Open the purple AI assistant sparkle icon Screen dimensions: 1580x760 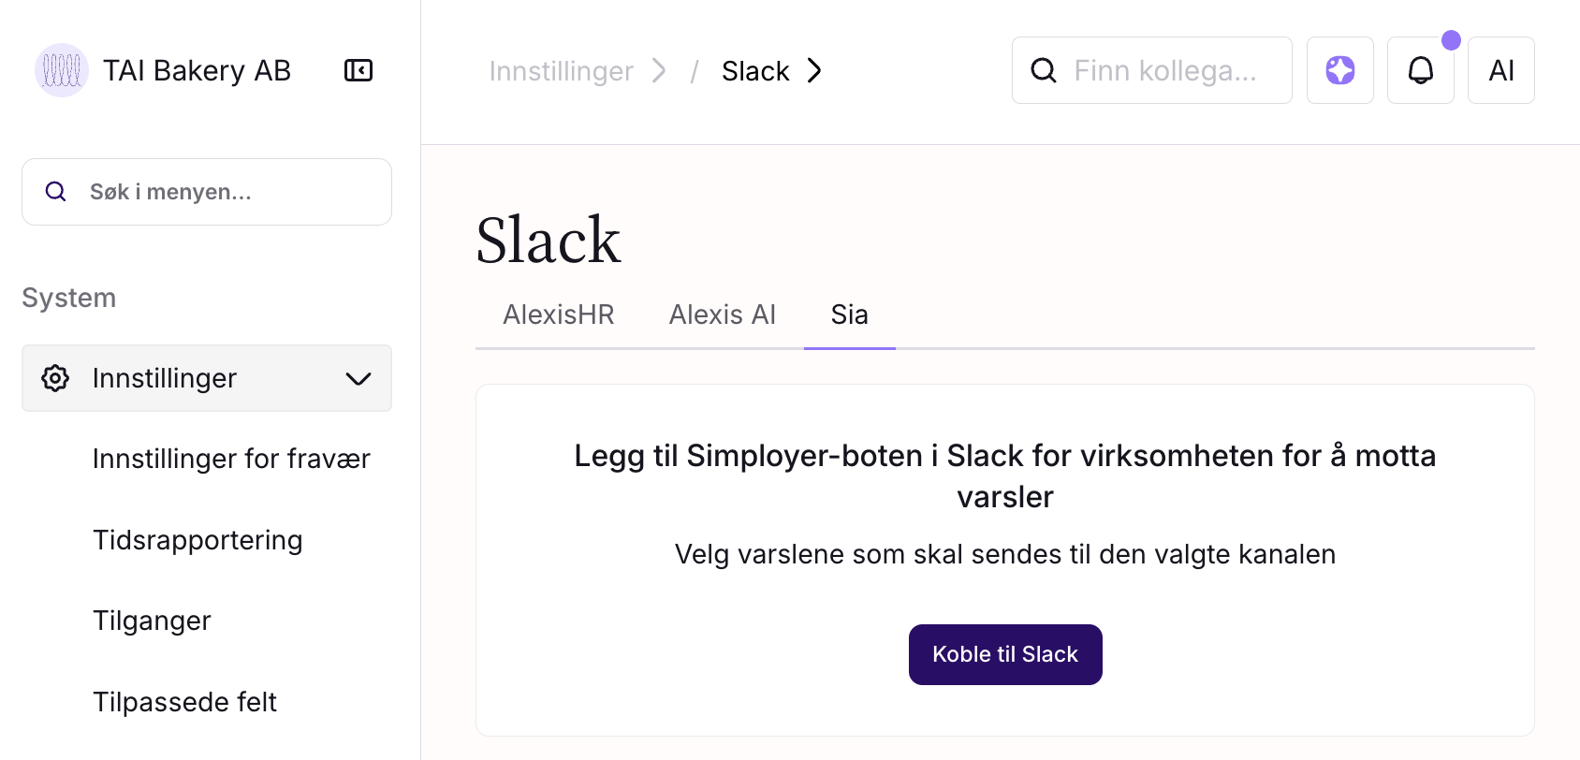(x=1339, y=70)
